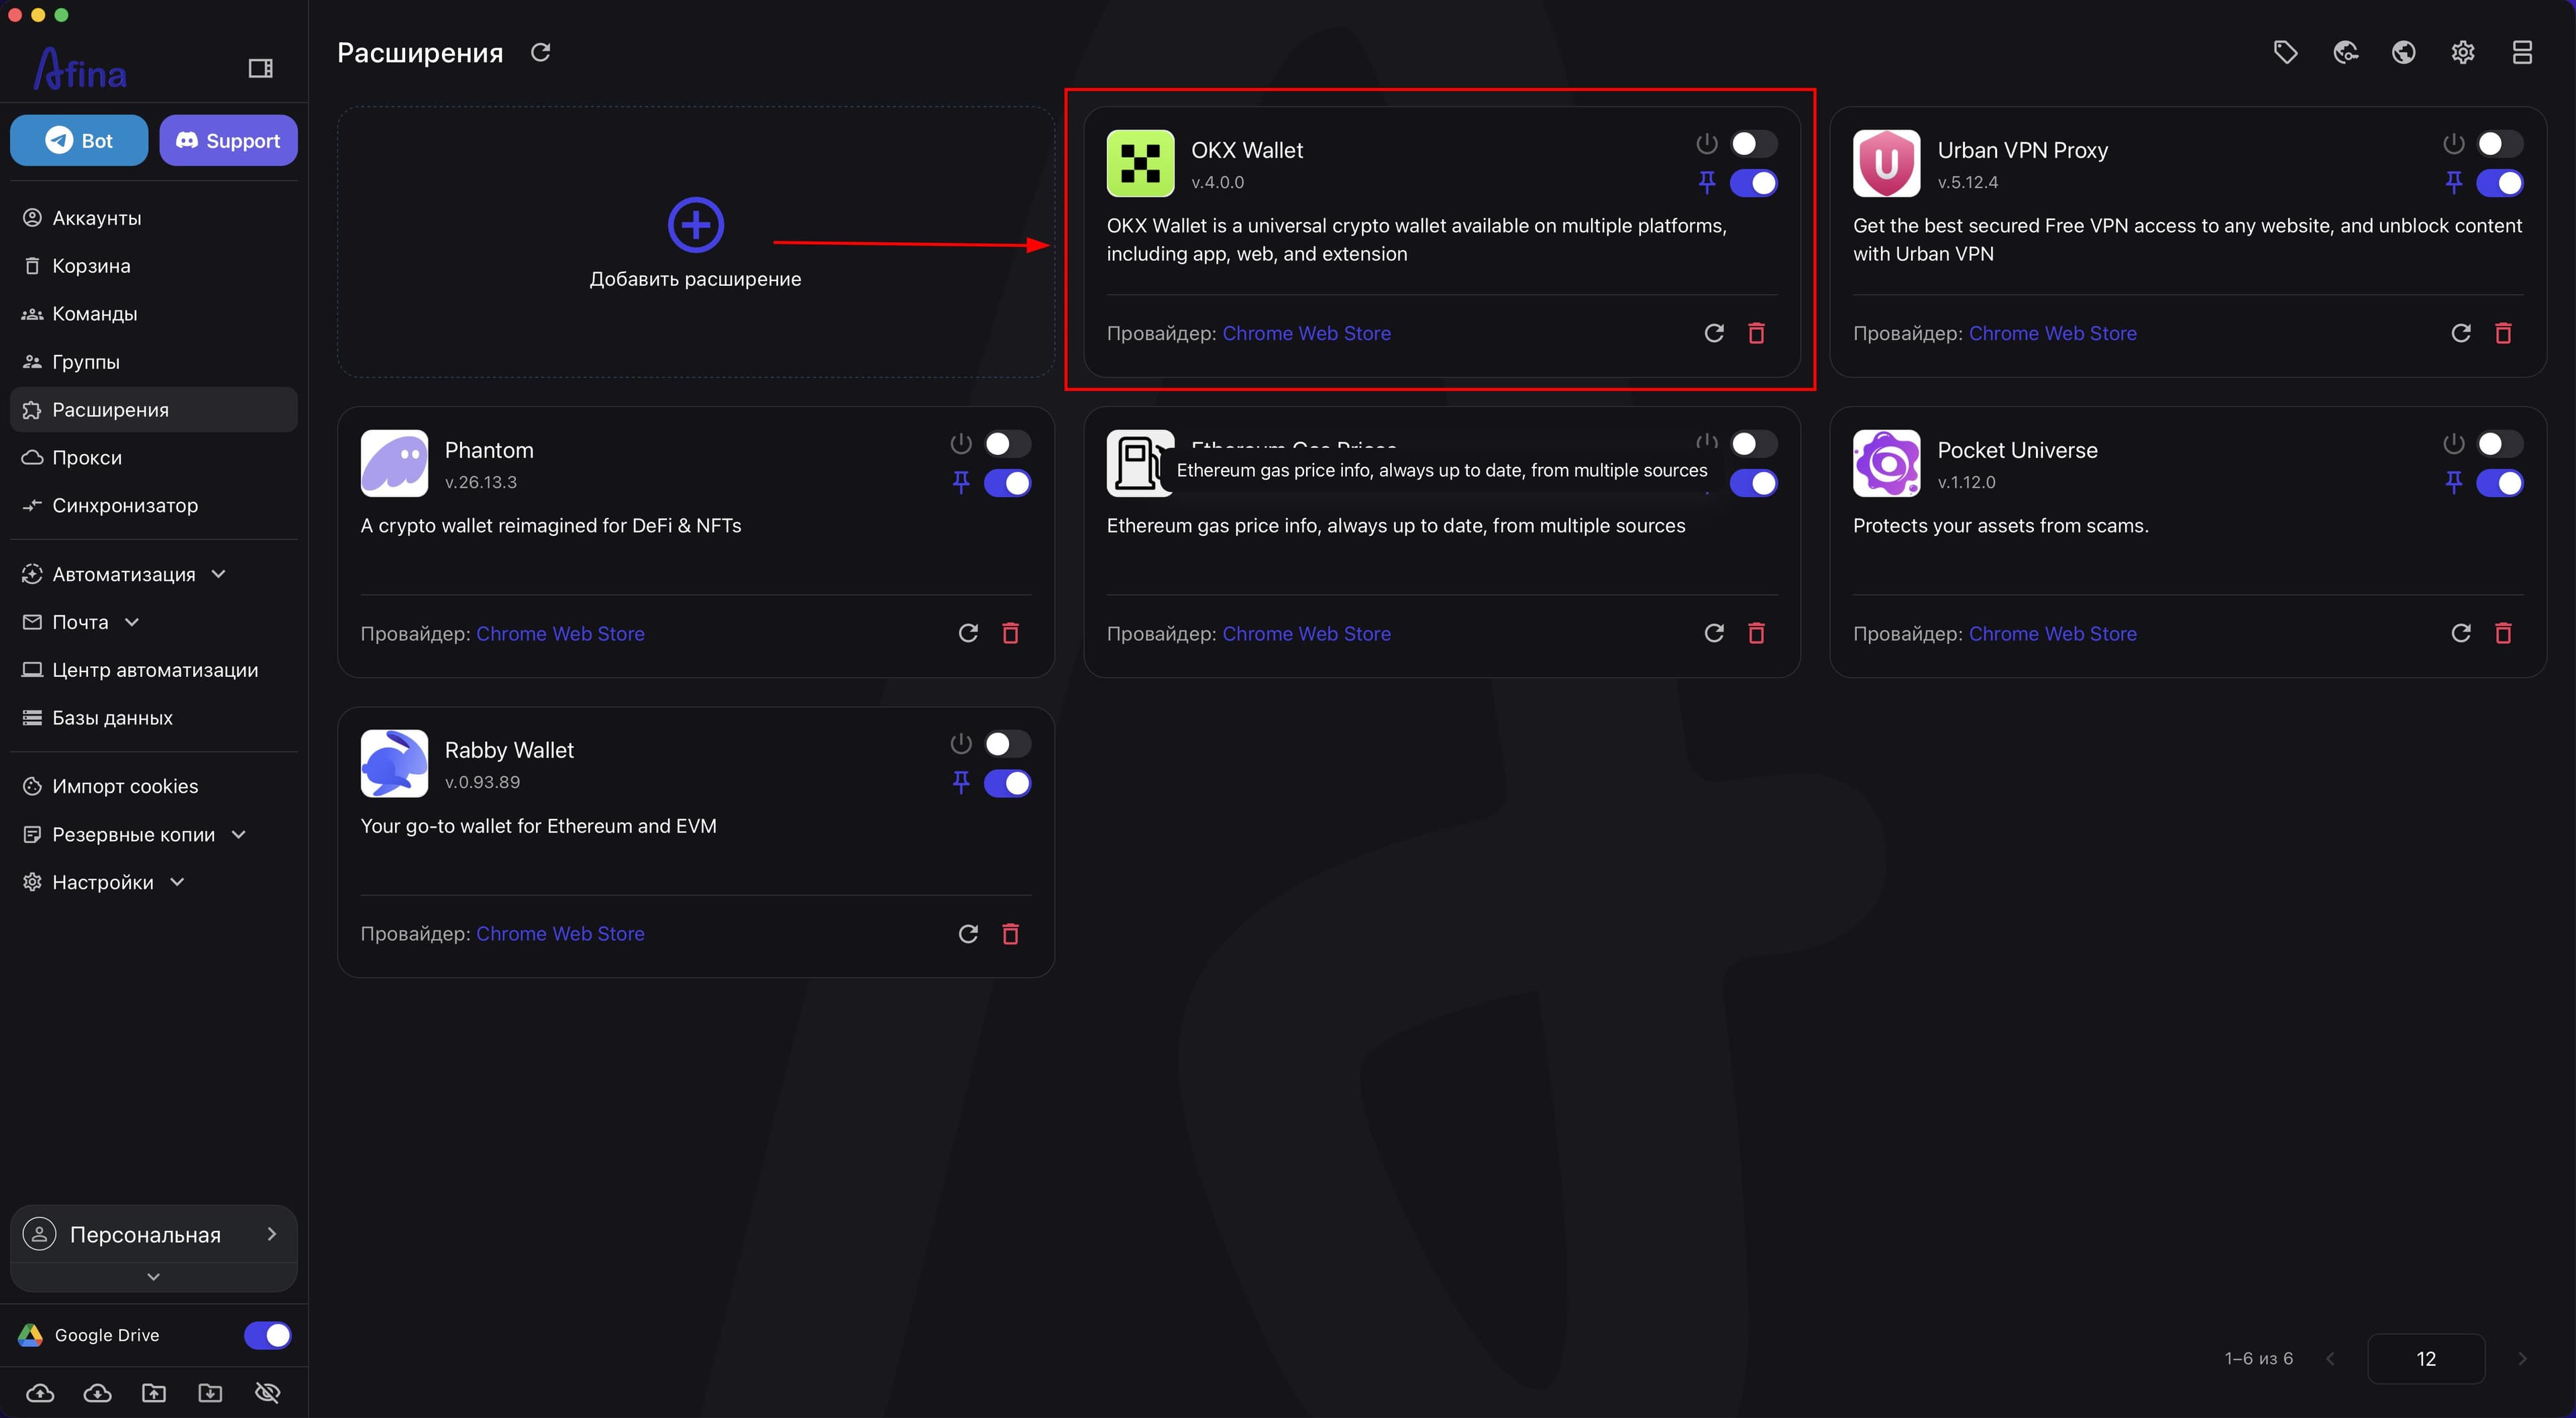
Task: Open the page size selector showing 12
Action: tap(2426, 1358)
